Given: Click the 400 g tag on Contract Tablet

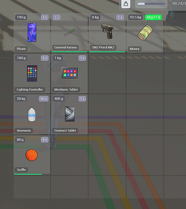Looking at the screenshot, I should pos(59,99).
